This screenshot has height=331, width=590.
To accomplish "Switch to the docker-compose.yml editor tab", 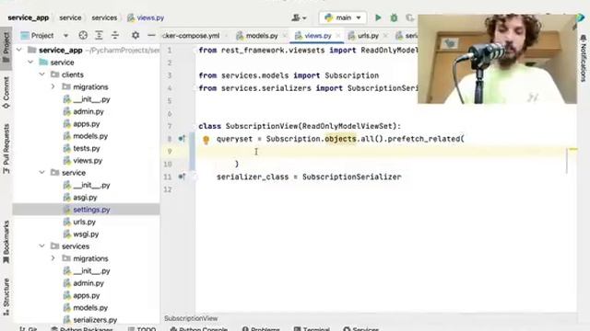I will [x=191, y=36].
